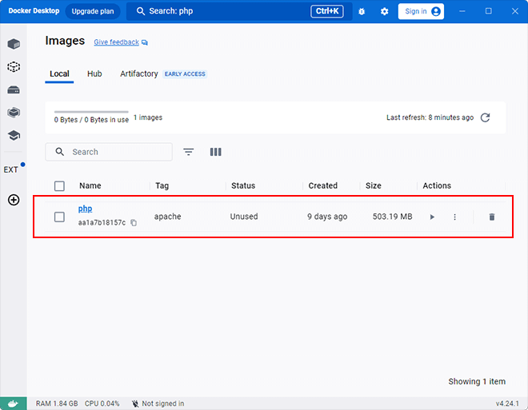Click the troubleshoot bug icon

[x=362, y=11]
